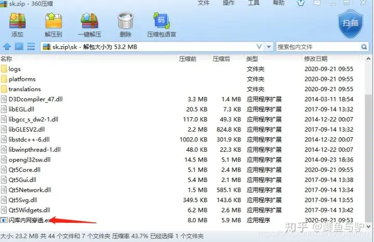374x242 pixels.
Task: Click the search magnifier icon
Action: tap(364, 47)
